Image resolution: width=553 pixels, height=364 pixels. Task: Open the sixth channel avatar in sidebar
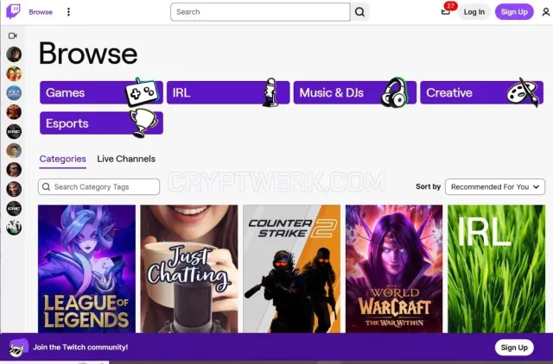pyautogui.click(x=14, y=151)
